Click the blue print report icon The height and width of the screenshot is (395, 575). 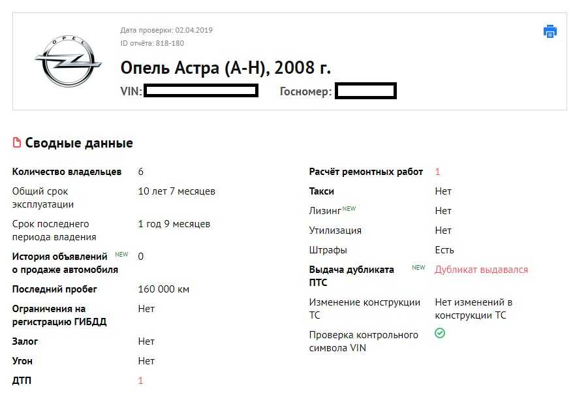[x=550, y=31]
